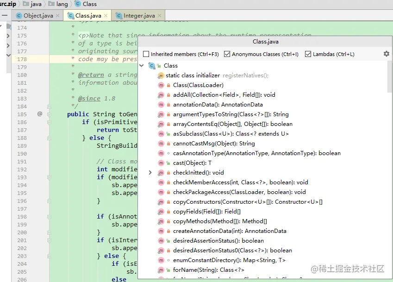Collapse the Class root node
The height and width of the screenshot is (282, 393).
coord(142,66)
